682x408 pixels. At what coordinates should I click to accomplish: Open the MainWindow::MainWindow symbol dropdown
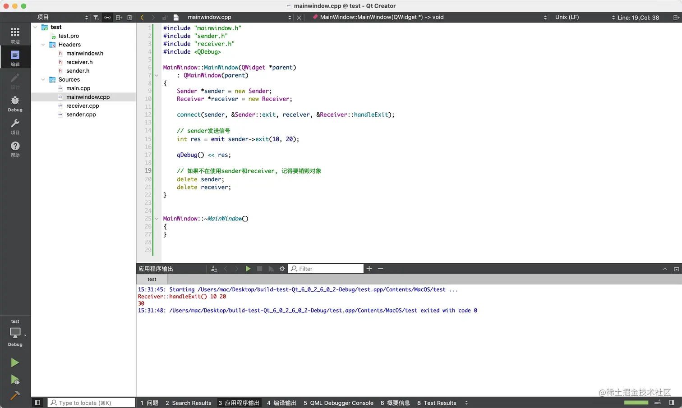tap(430, 18)
